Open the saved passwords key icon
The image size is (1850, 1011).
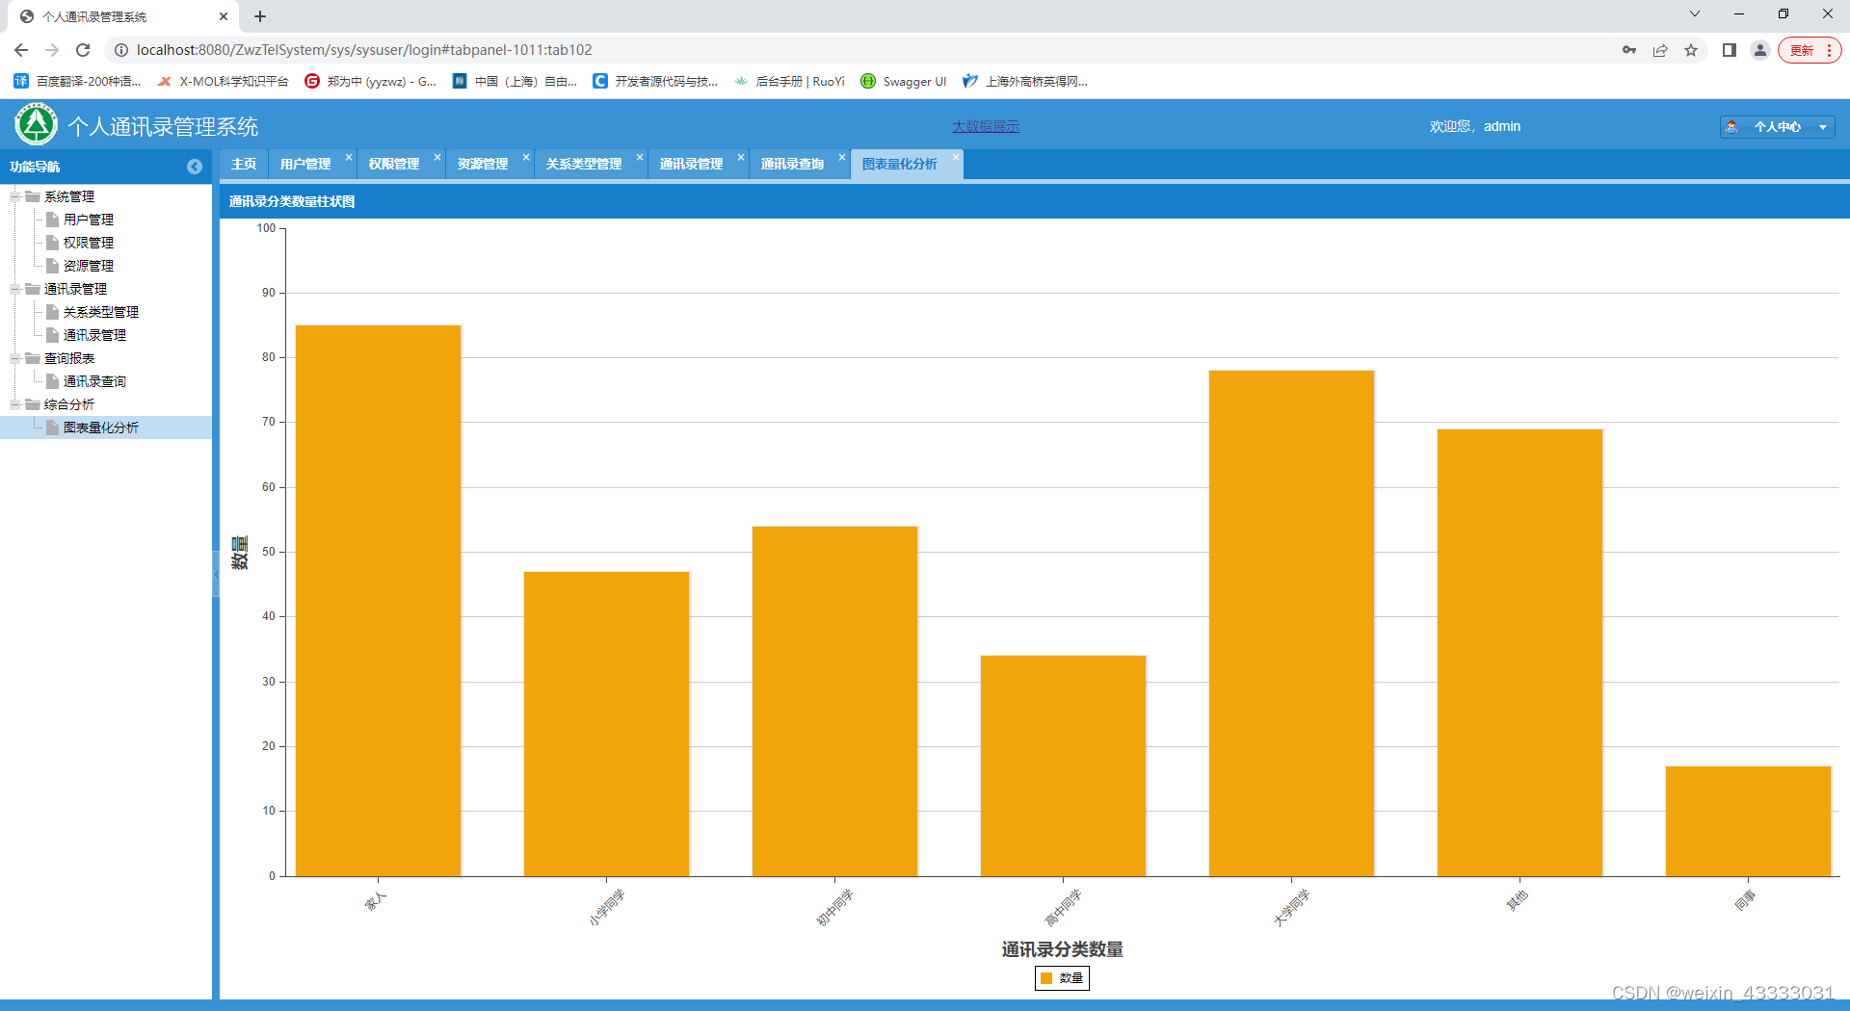pos(1629,50)
